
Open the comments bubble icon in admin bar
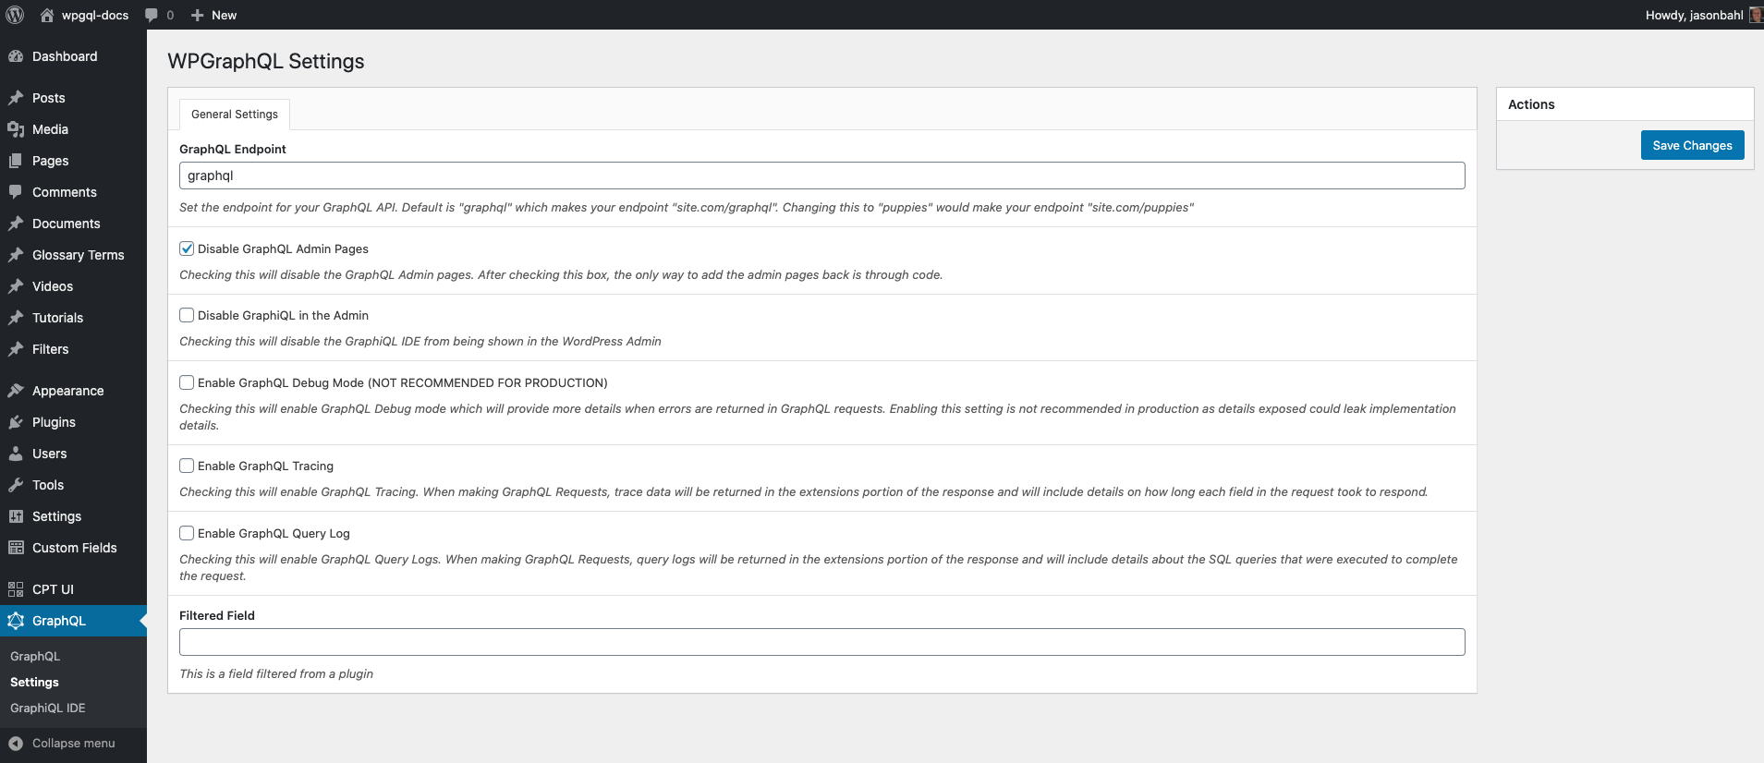coord(152,15)
